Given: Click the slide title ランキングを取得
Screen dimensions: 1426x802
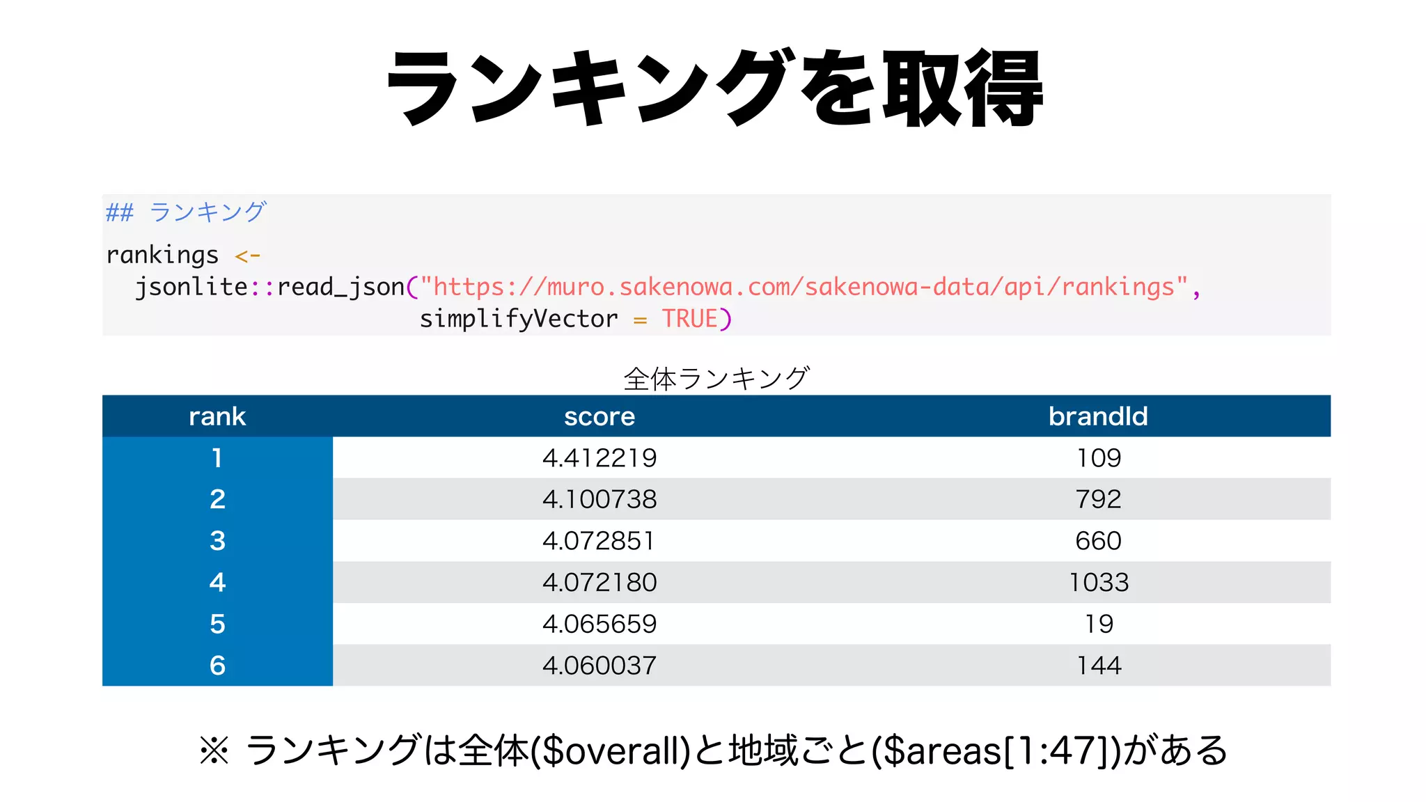Looking at the screenshot, I should click(x=714, y=89).
